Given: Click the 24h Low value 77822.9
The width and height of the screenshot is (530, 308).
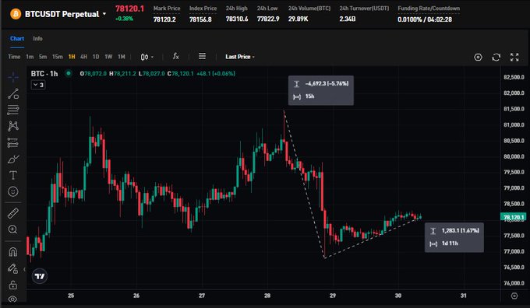Looking at the screenshot, I should tap(268, 19).
